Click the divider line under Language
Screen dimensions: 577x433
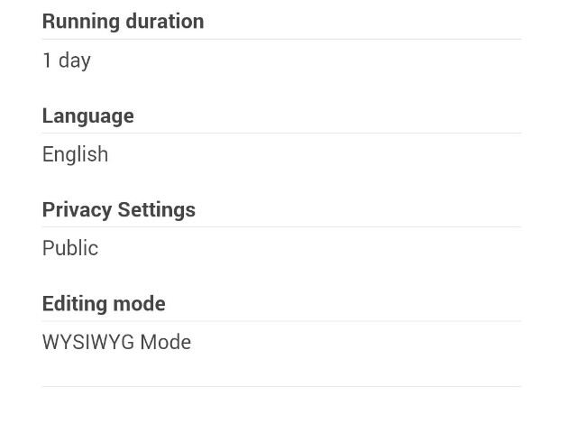(281, 133)
